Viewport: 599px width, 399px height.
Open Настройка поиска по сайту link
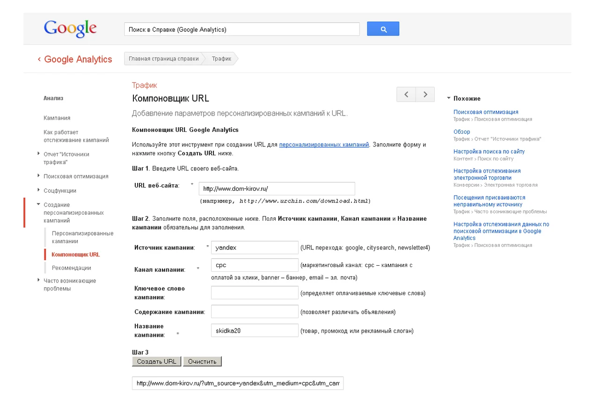(x=489, y=152)
